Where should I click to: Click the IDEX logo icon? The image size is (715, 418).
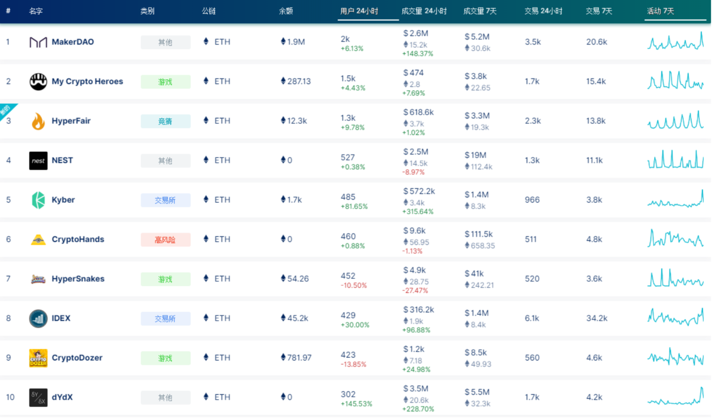38,319
